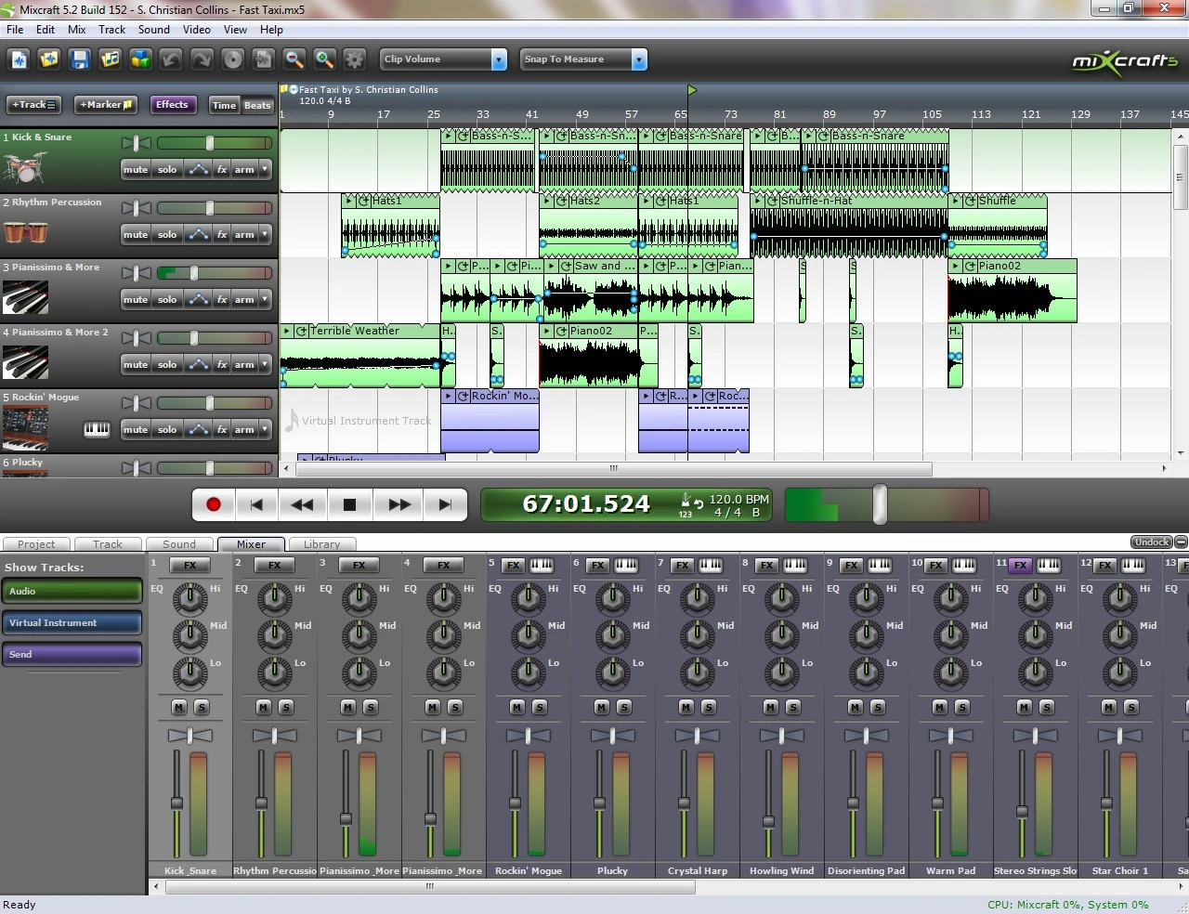Toggle Audio tracks visibility in mixer
Image resolution: width=1189 pixels, height=914 pixels.
[x=72, y=591]
